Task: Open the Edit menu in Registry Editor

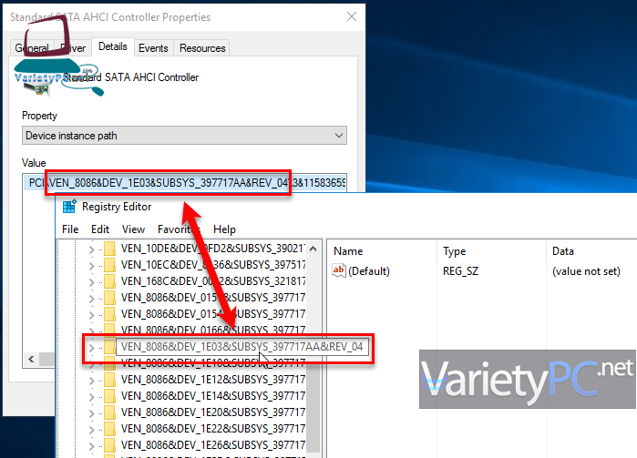Action: [x=100, y=229]
